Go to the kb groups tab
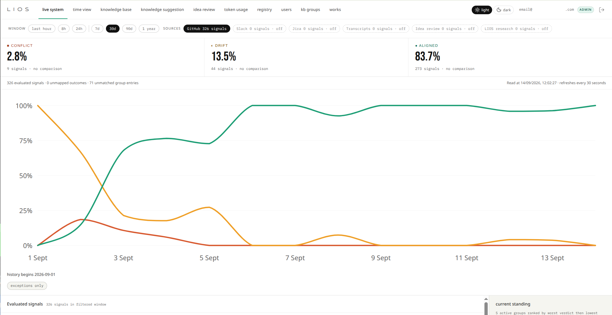This screenshot has width=612, height=315. click(310, 9)
